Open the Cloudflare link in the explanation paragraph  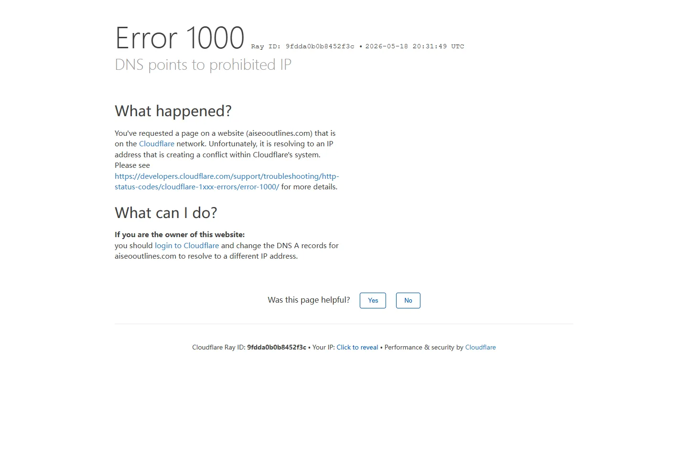click(157, 144)
